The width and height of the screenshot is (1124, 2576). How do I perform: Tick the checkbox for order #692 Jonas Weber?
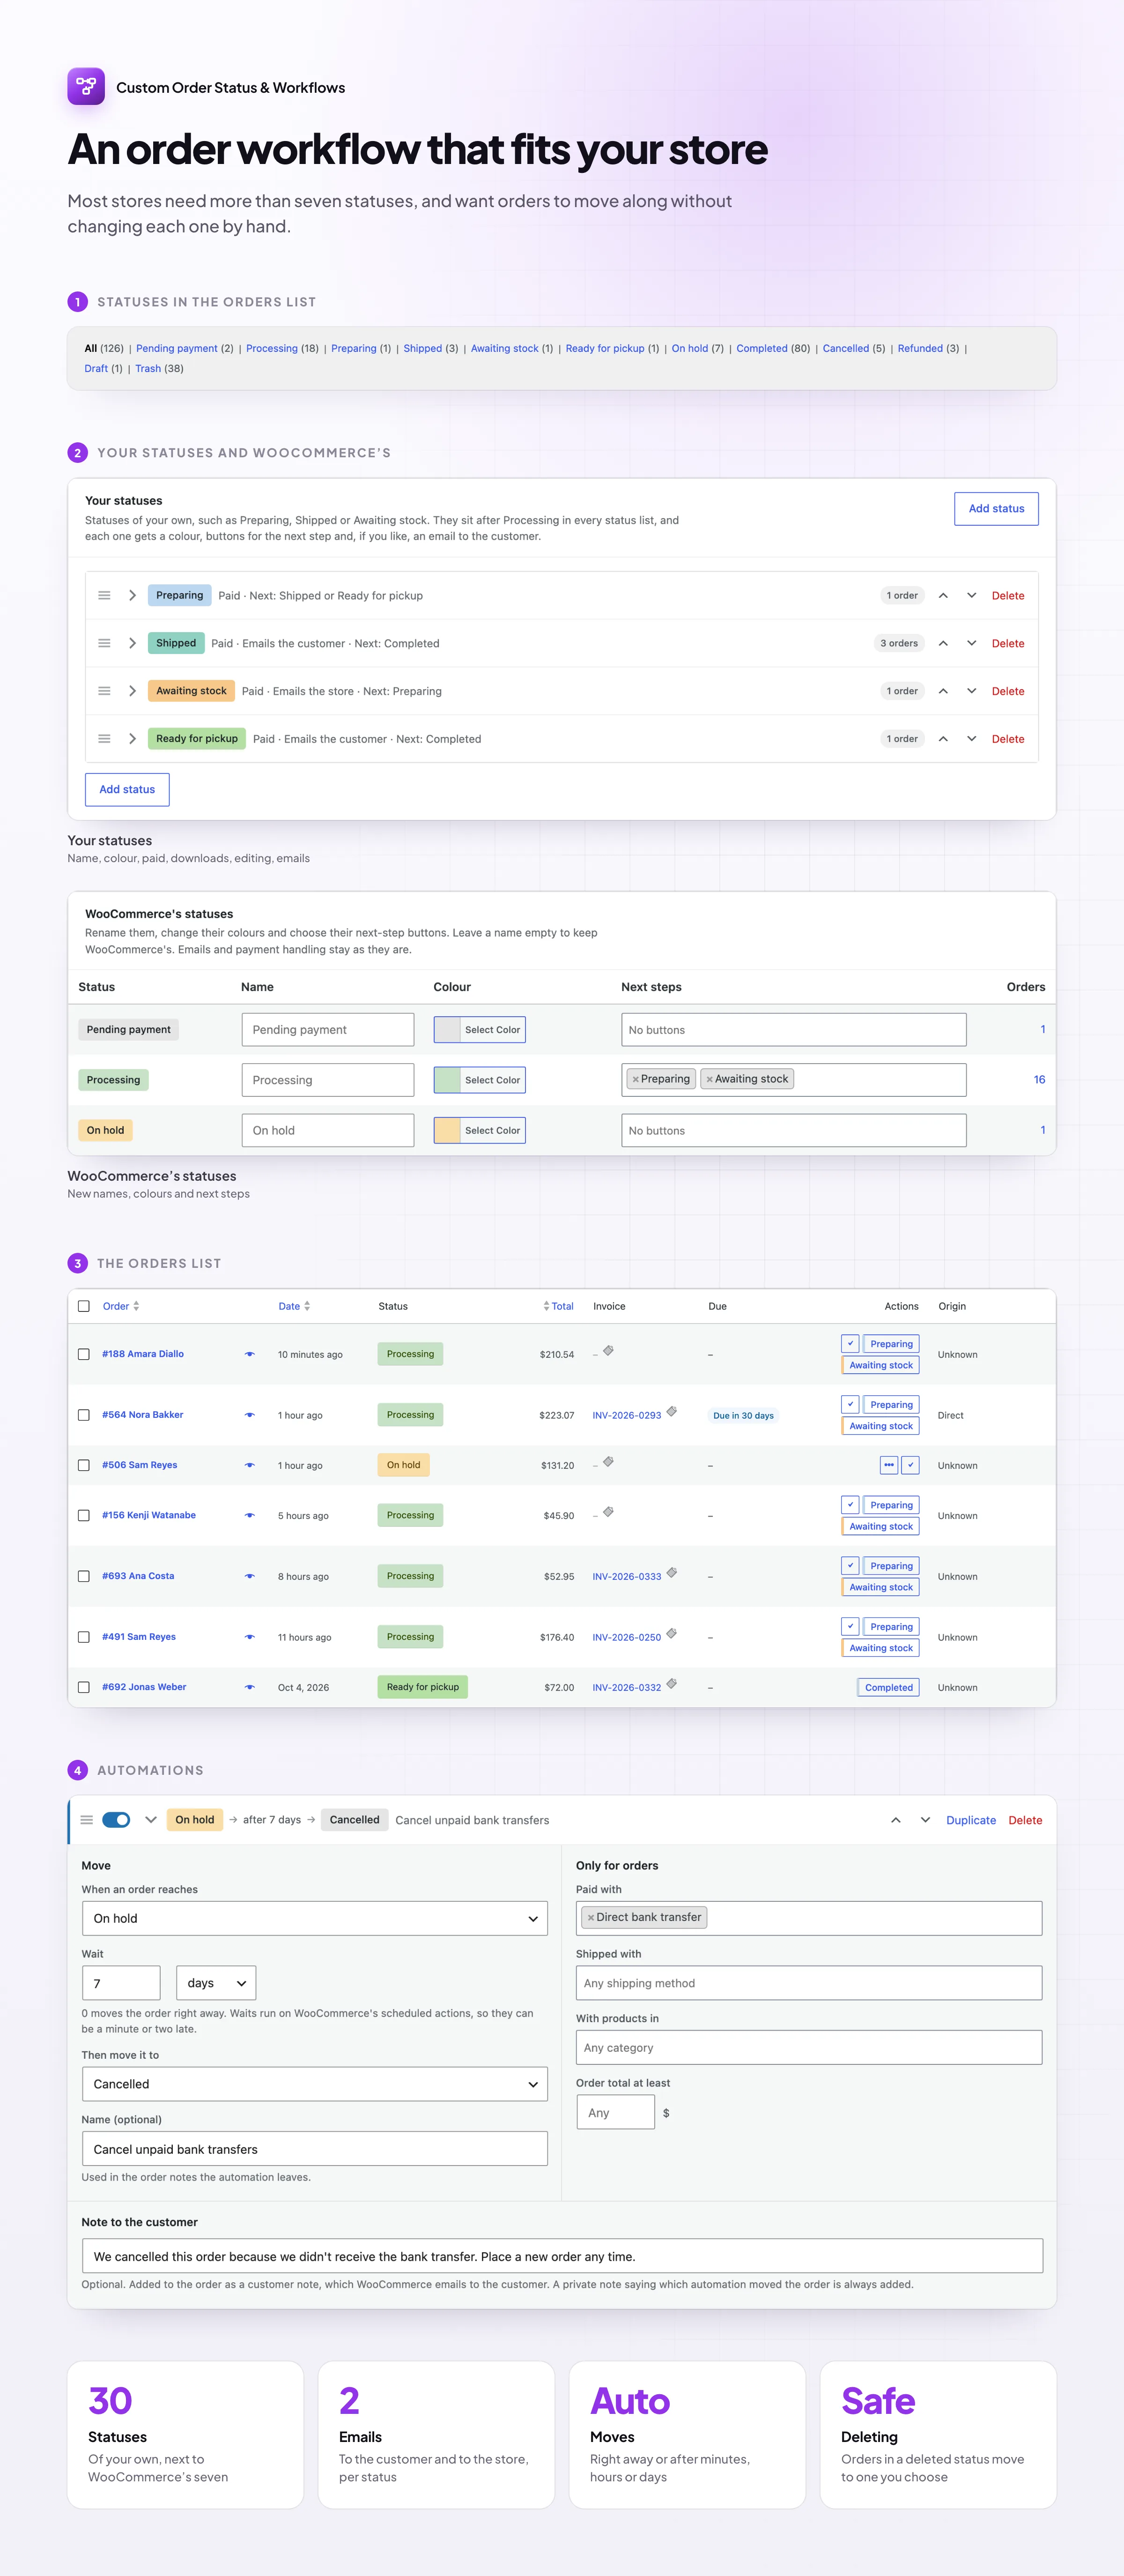tap(84, 1687)
